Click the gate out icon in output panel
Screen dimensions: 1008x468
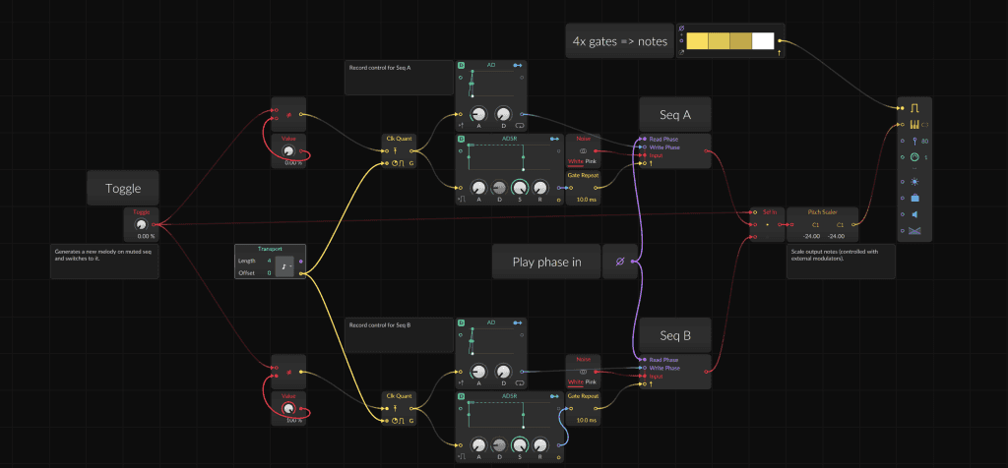pyautogui.click(x=914, y=108)
